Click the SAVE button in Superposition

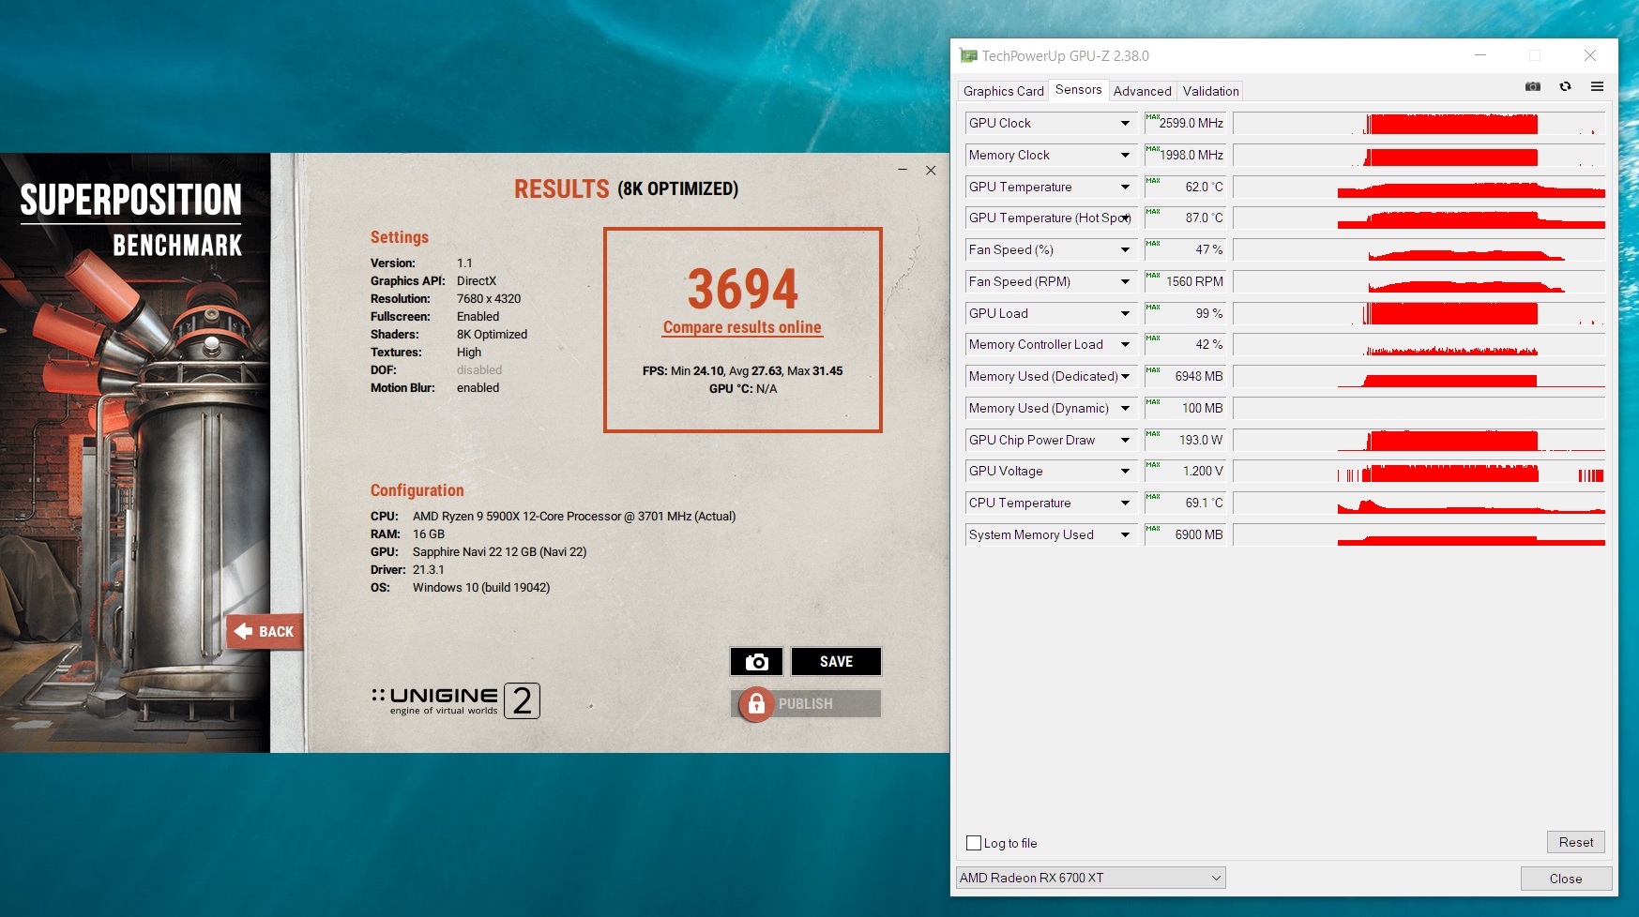tap(836, 662)
